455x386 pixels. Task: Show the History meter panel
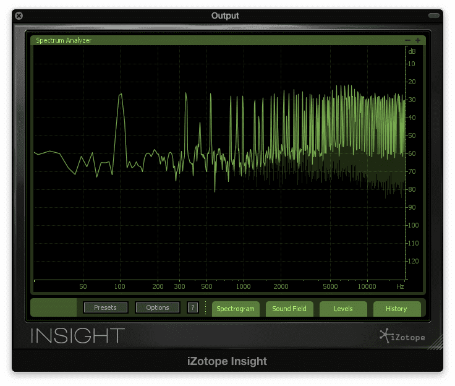click(396, 309)
